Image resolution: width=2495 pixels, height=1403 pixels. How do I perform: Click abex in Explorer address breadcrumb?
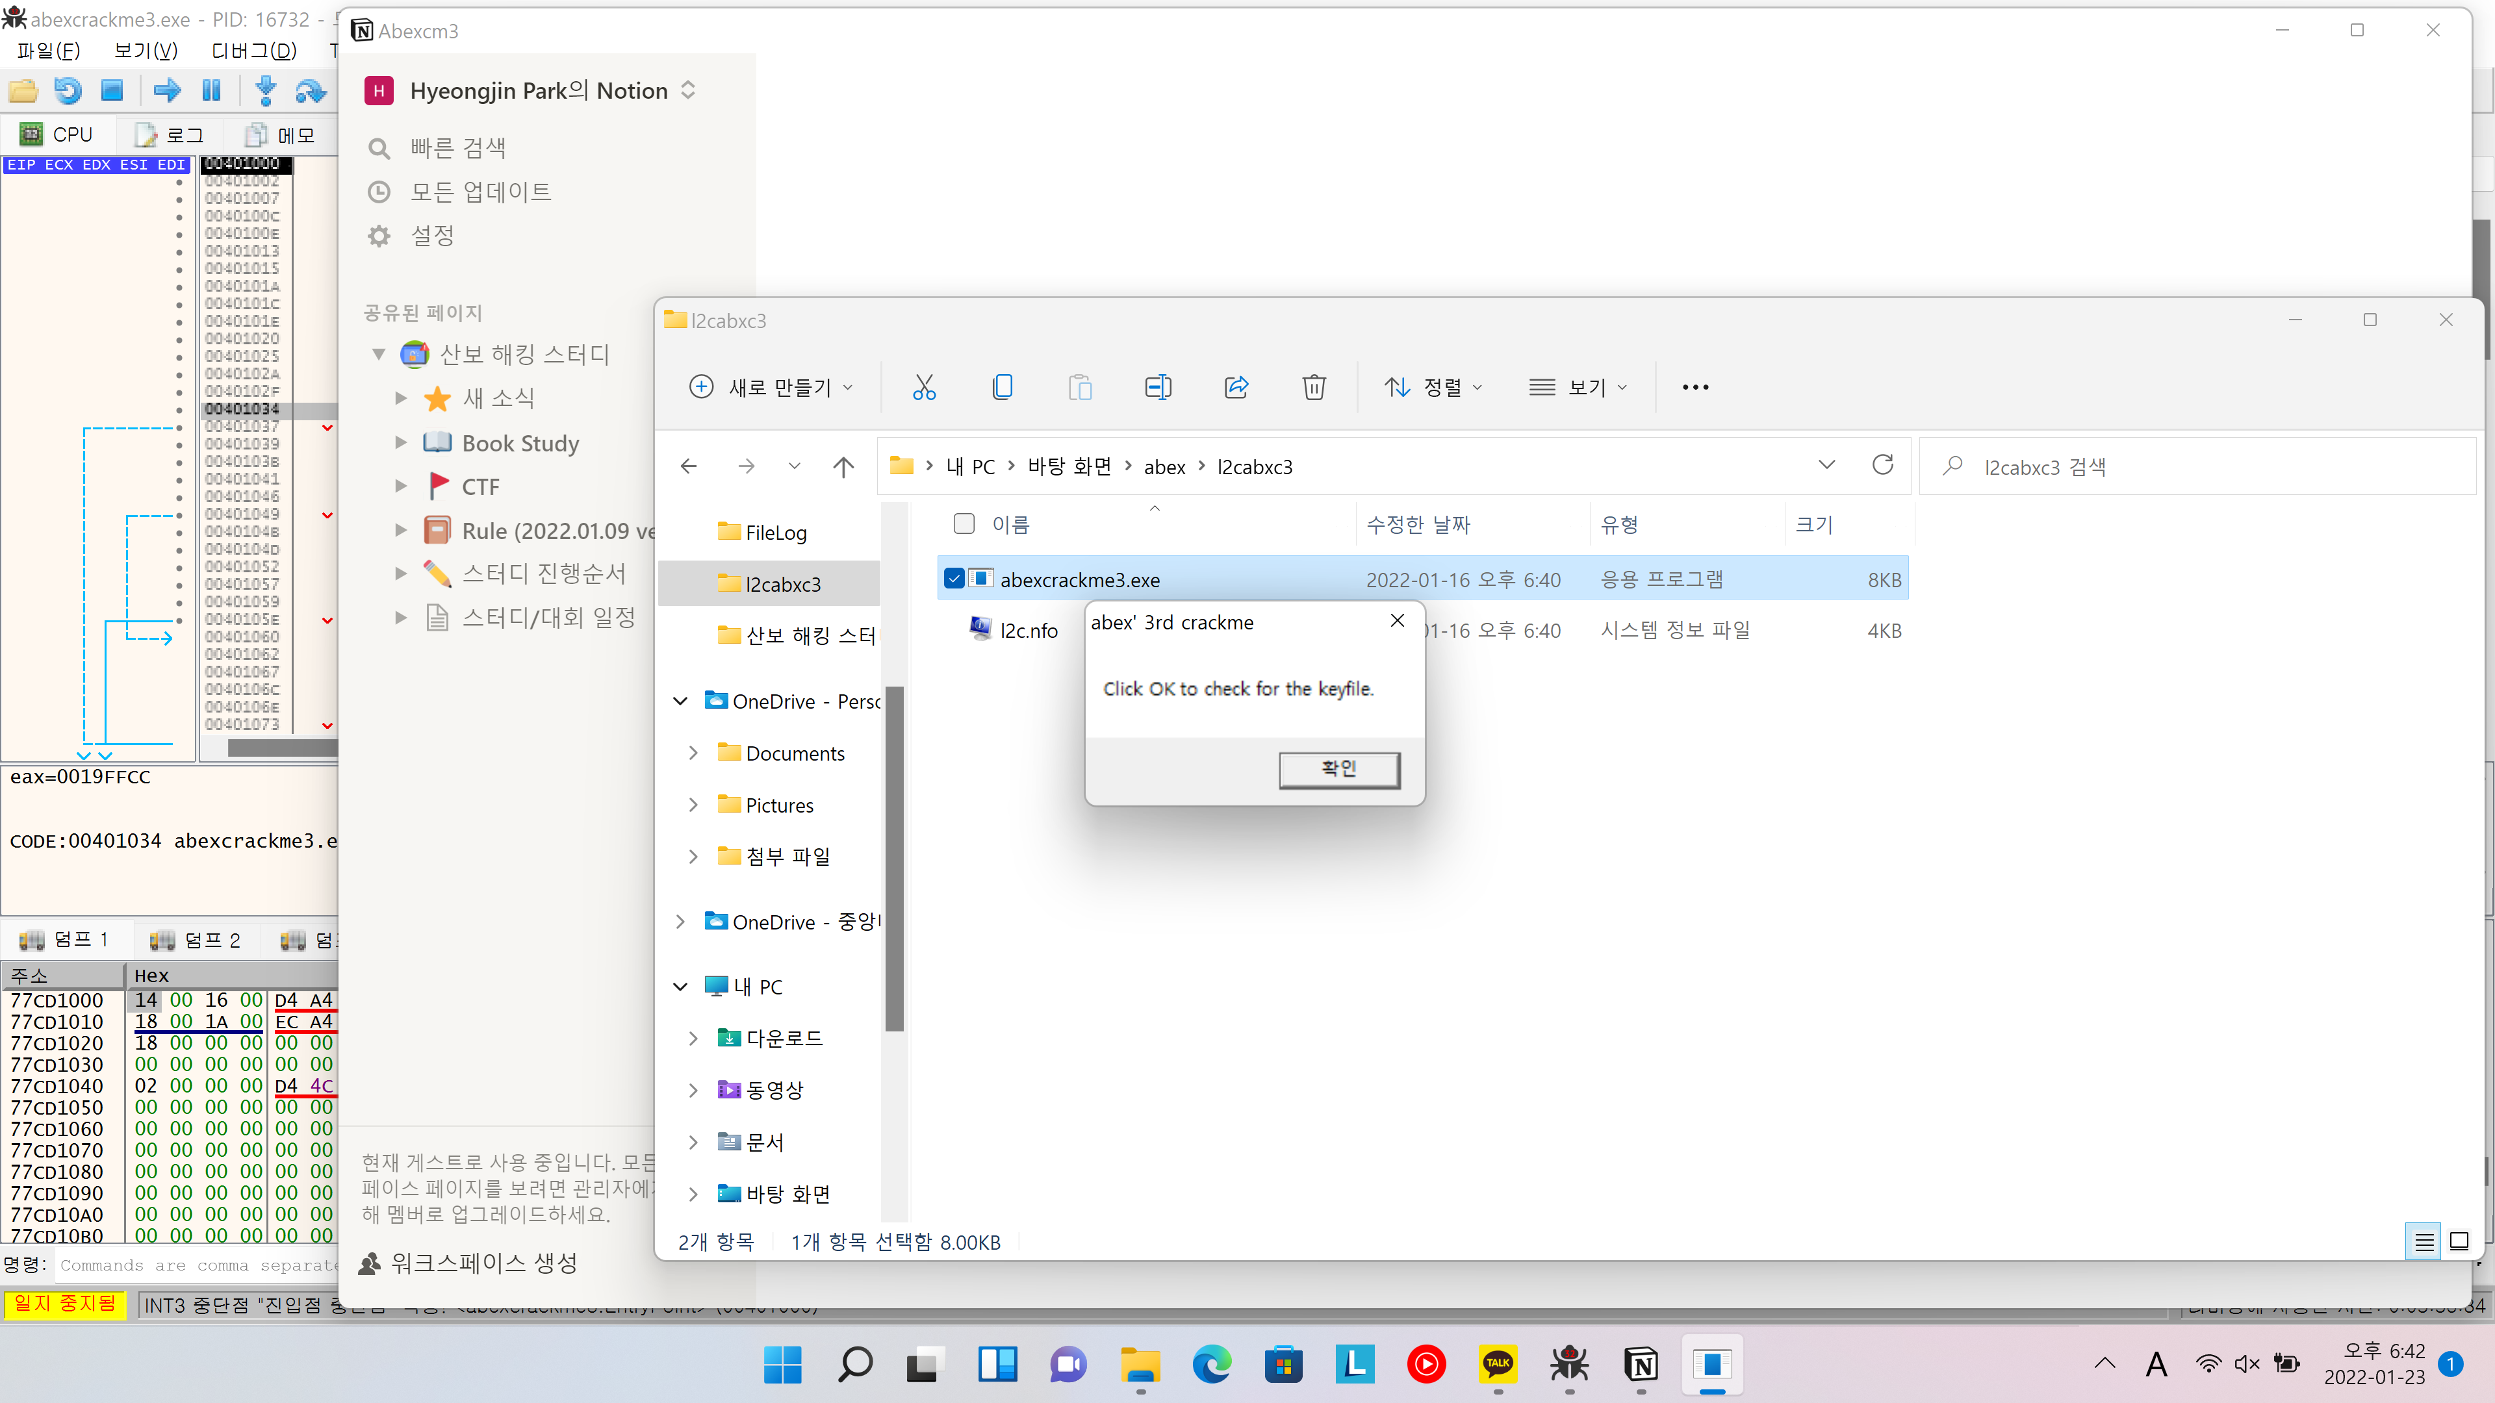coord(1164,467)
